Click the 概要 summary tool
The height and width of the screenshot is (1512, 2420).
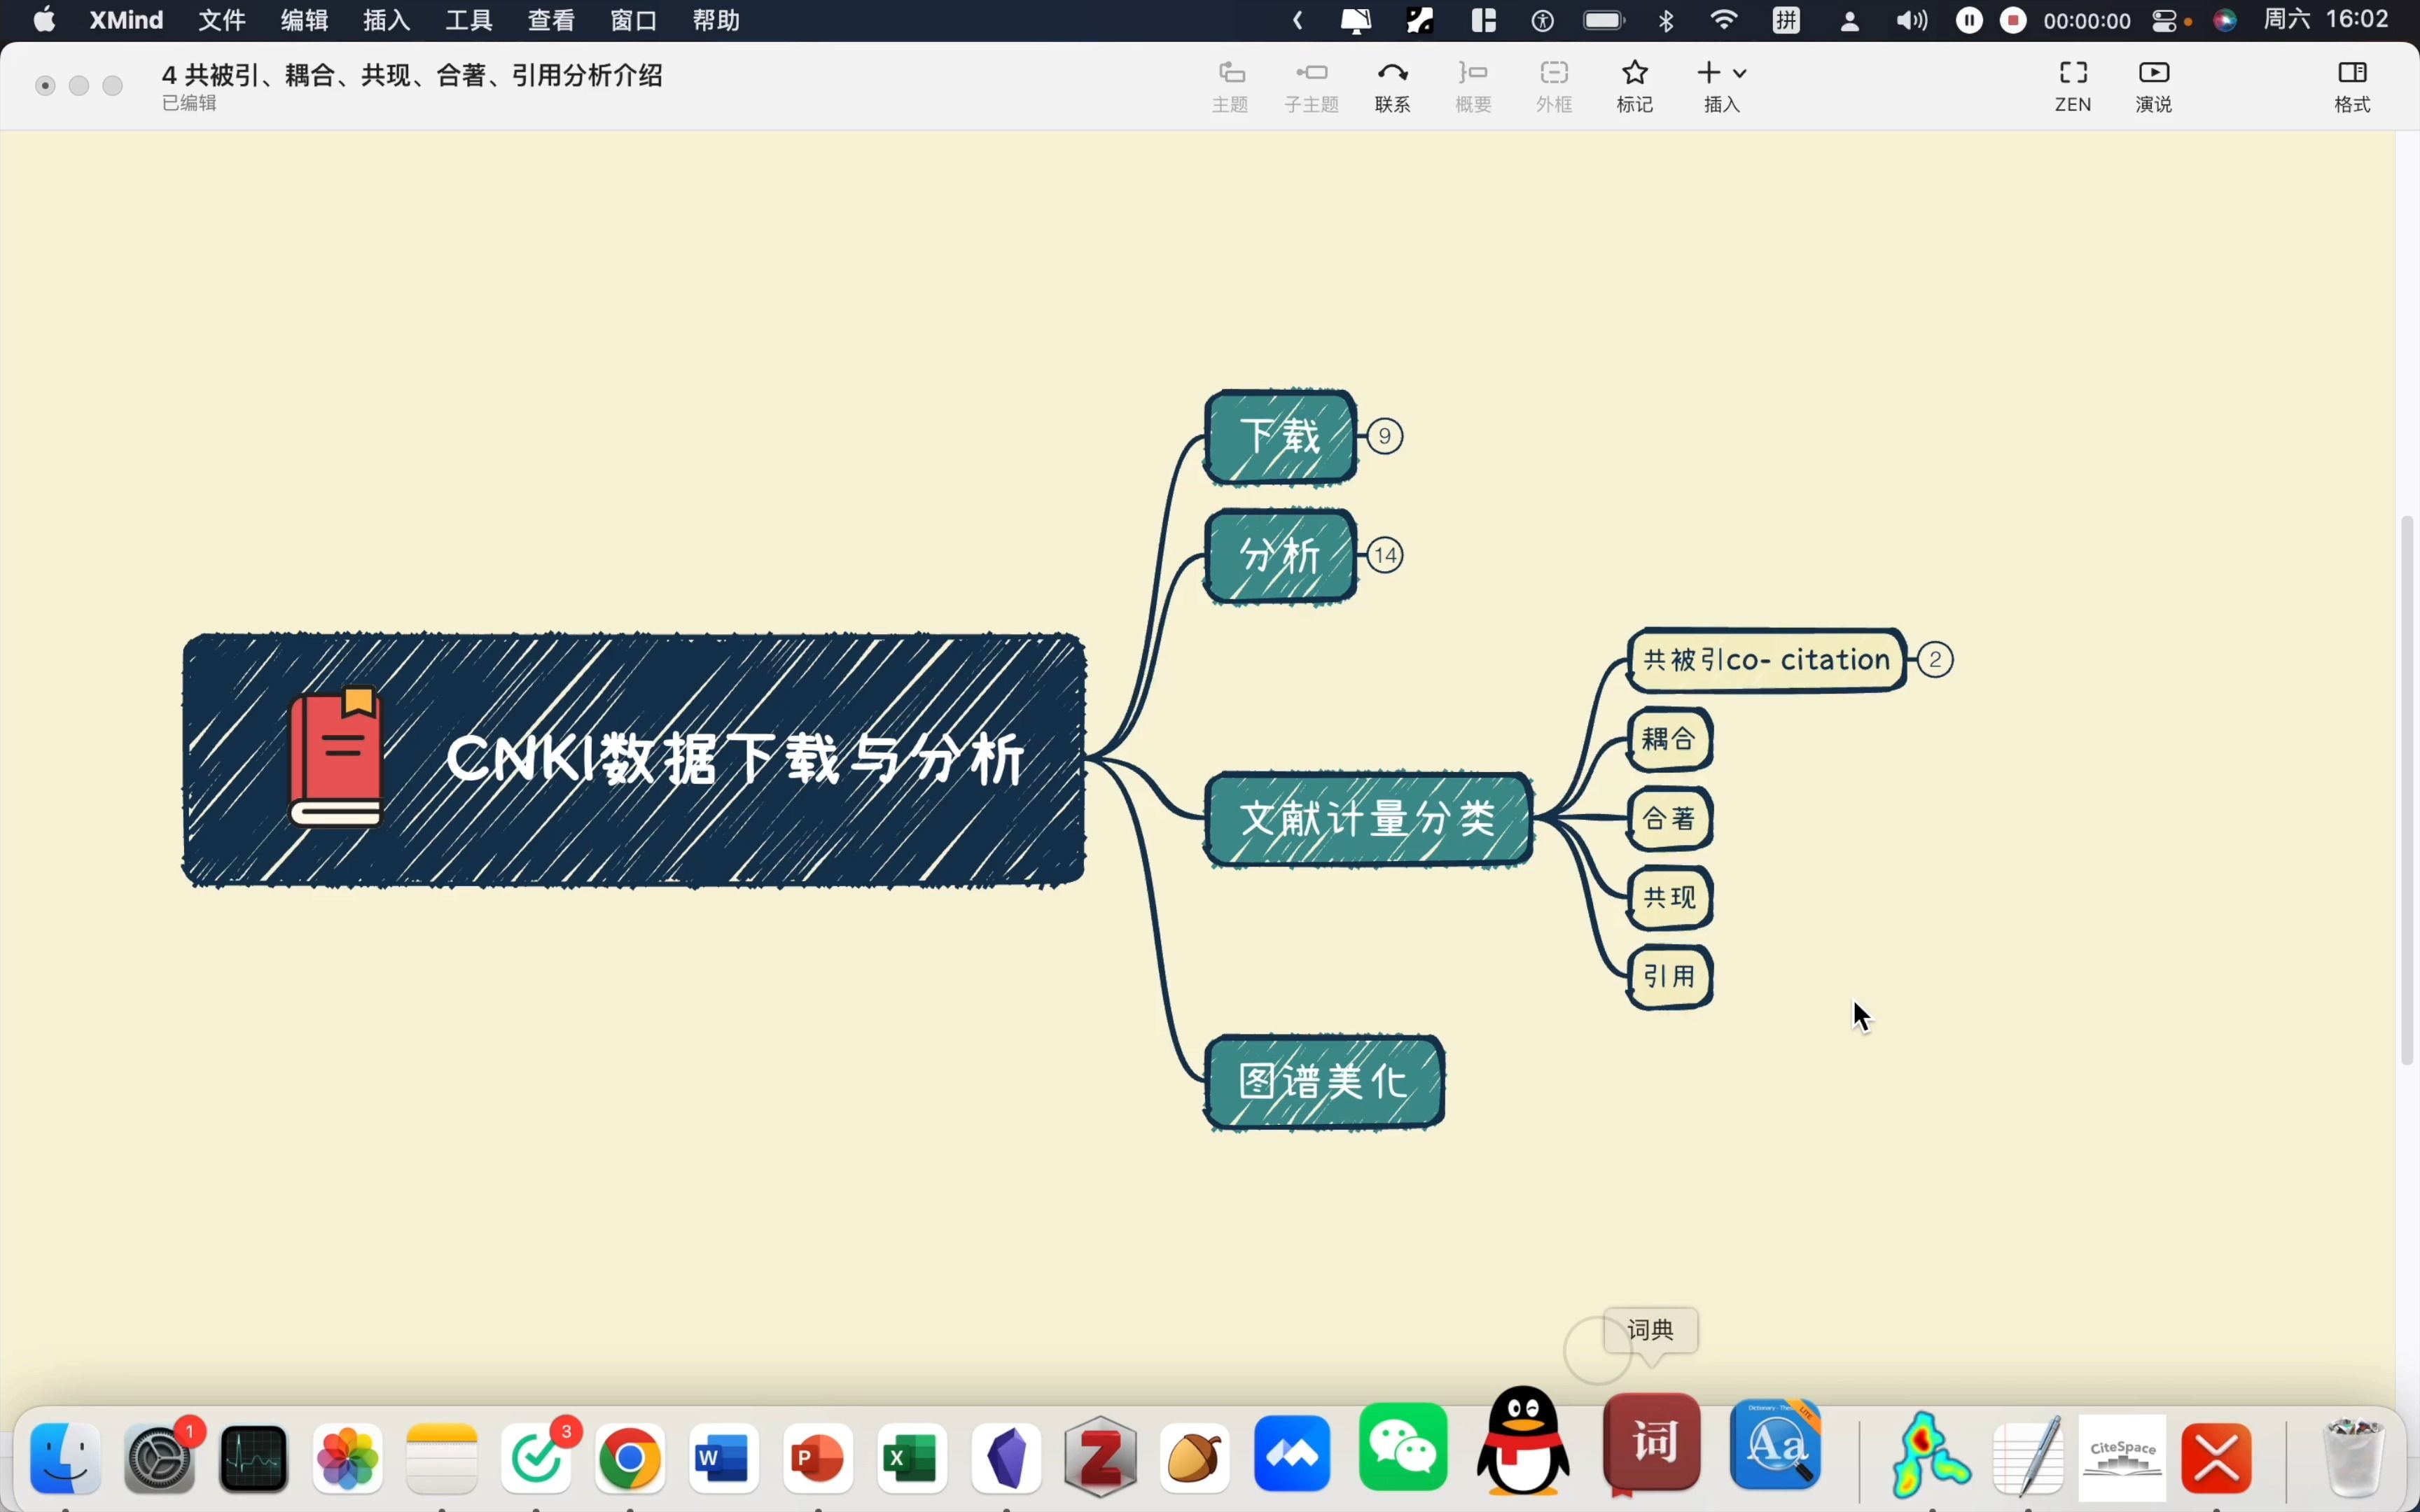pyautogui.click(x=1473, y=86)
